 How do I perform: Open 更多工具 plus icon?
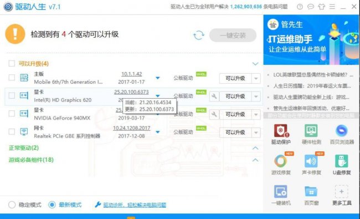(342, 191)
